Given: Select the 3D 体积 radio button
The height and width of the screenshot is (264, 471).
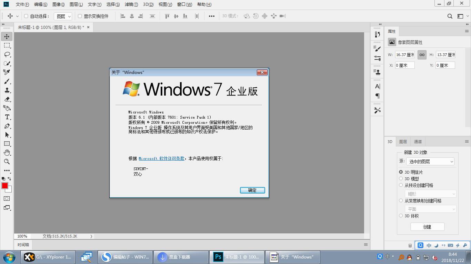Looking at the screenshot, I should [401, 216].
